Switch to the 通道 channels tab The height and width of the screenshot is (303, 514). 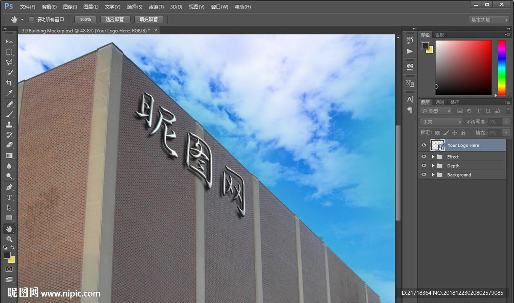440,102
